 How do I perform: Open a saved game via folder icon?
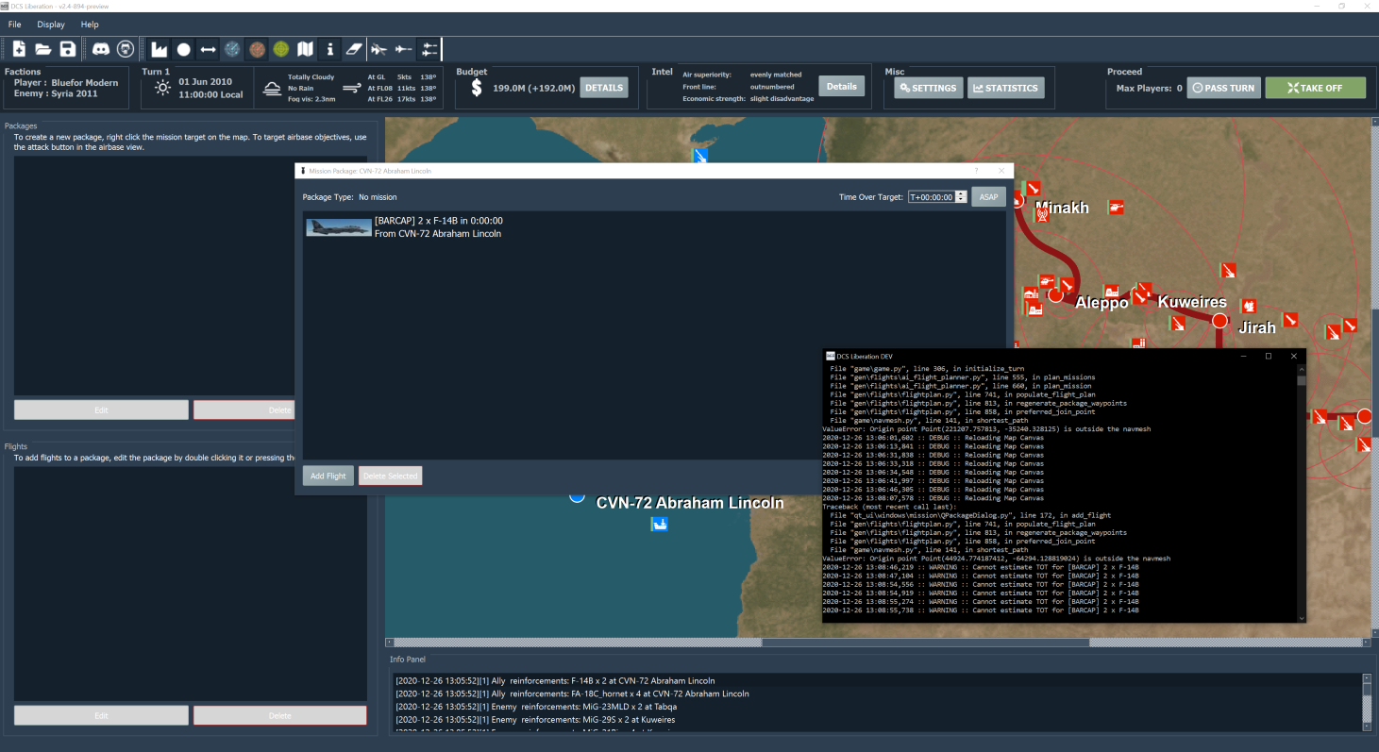pyautogui.click(x=43, y=49)
